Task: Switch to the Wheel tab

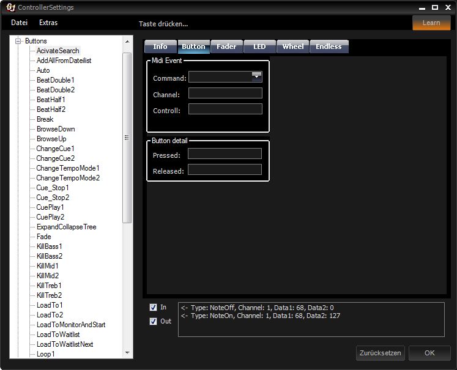Action: [293, 46]
